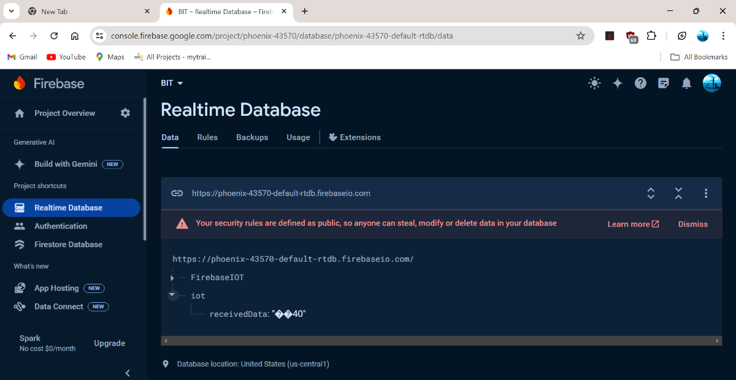
Task: Dismiss the security rules warning
Action: click(693, 224)
